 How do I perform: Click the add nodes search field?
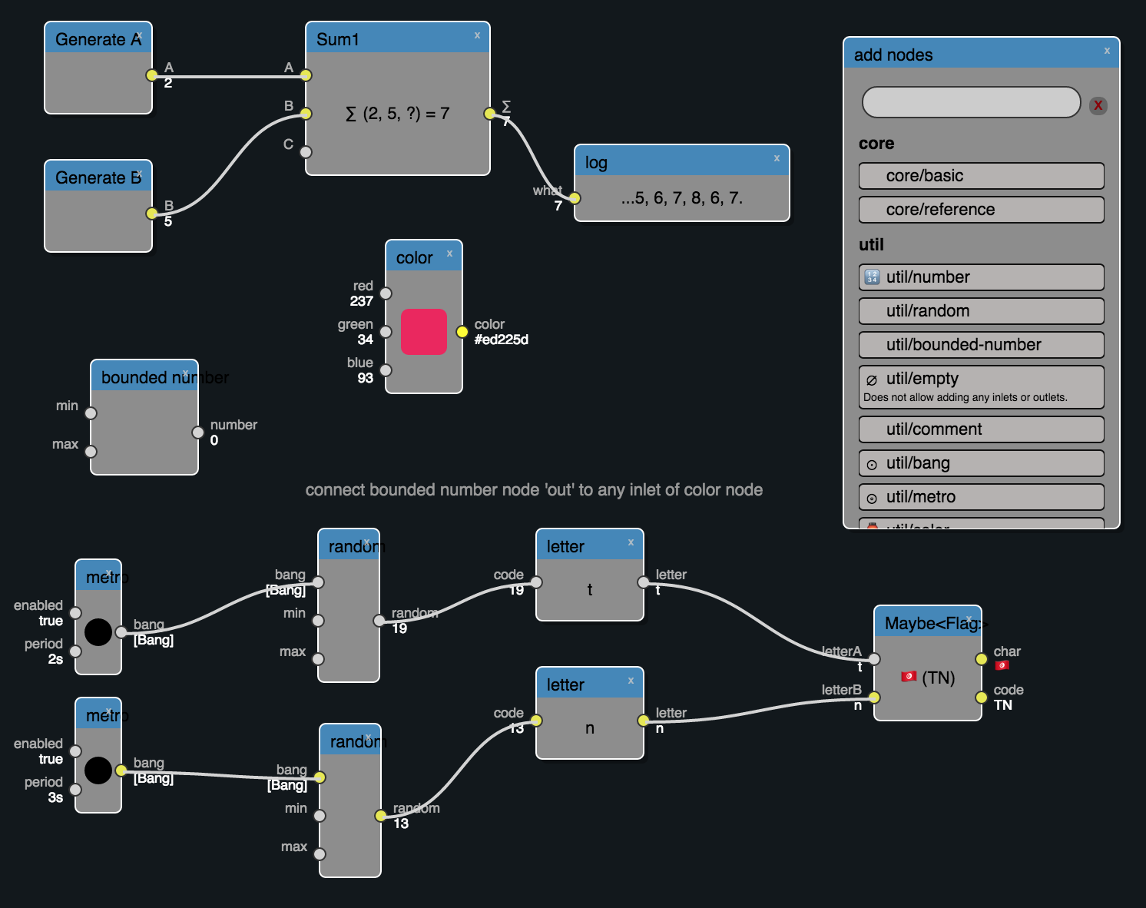point(971,102)
